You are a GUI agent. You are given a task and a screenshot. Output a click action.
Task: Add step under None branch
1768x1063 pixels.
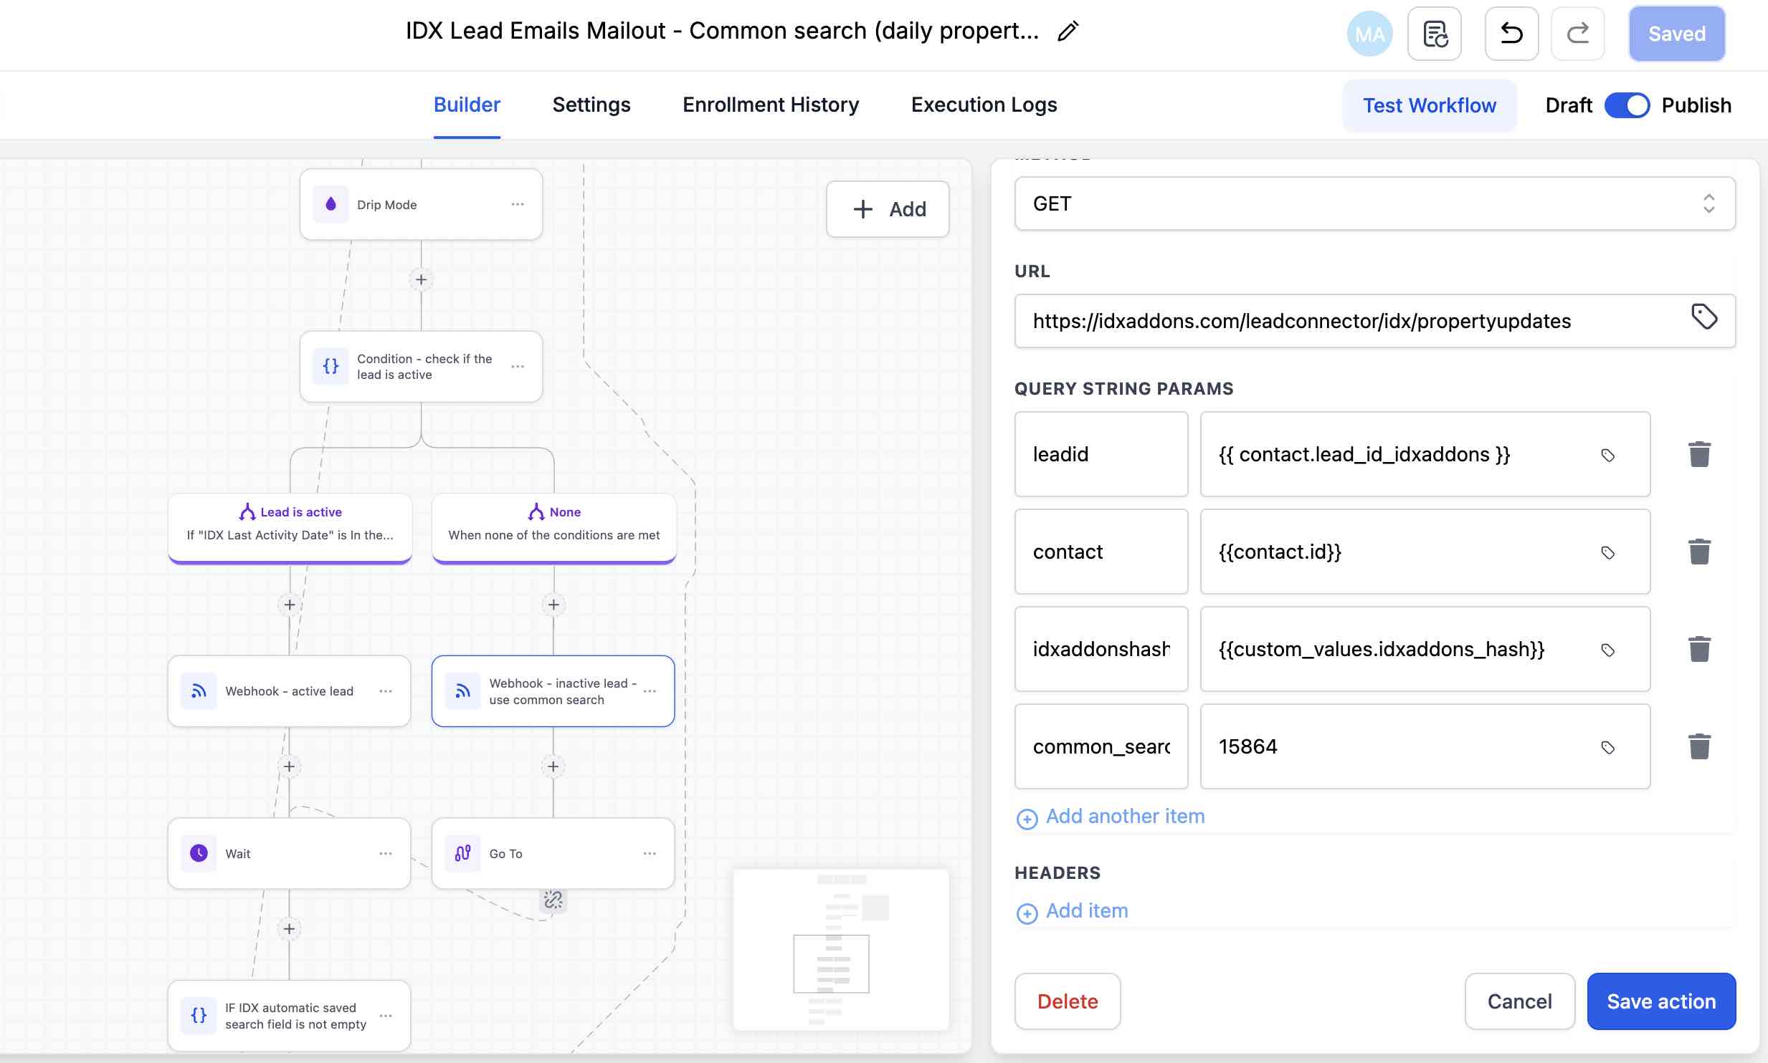pos(553,605)
